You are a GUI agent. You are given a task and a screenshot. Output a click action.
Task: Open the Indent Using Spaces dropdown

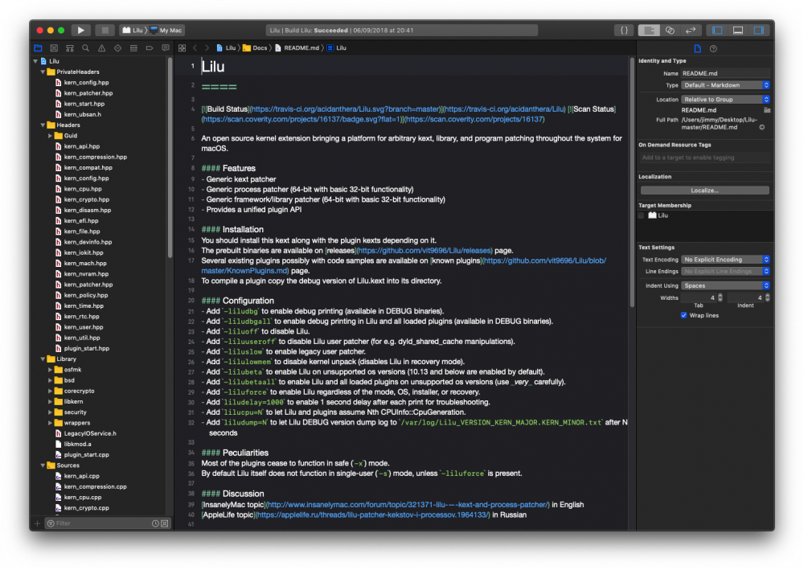point(725,285)
